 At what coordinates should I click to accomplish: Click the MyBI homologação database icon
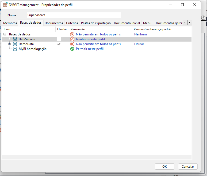coord(15,49)
